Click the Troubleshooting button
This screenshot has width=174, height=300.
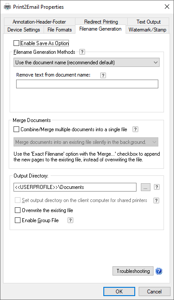click(x=133, y=271)
